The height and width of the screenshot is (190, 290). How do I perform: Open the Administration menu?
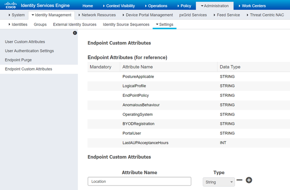coord(215,6)
